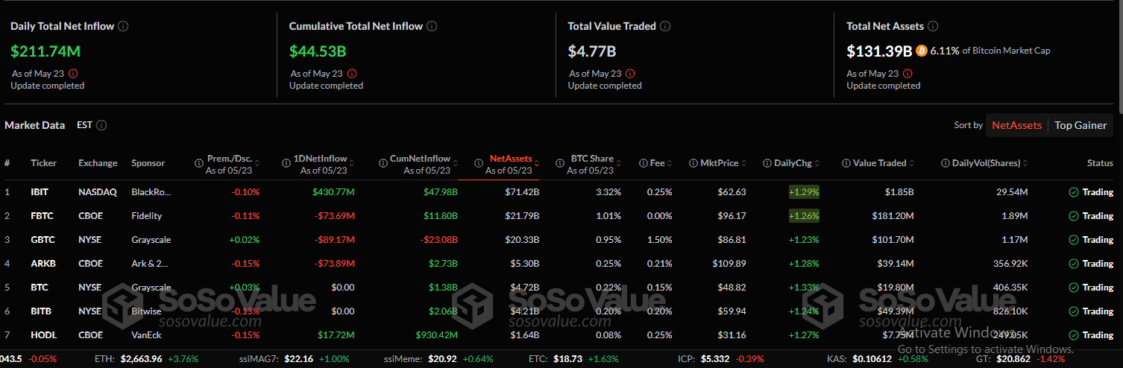The height and width of the screenshot is (368, 1123).
Task: Toggle sort arrows on DailyVol(Shares) column
Action: (x=1027, y=163)
